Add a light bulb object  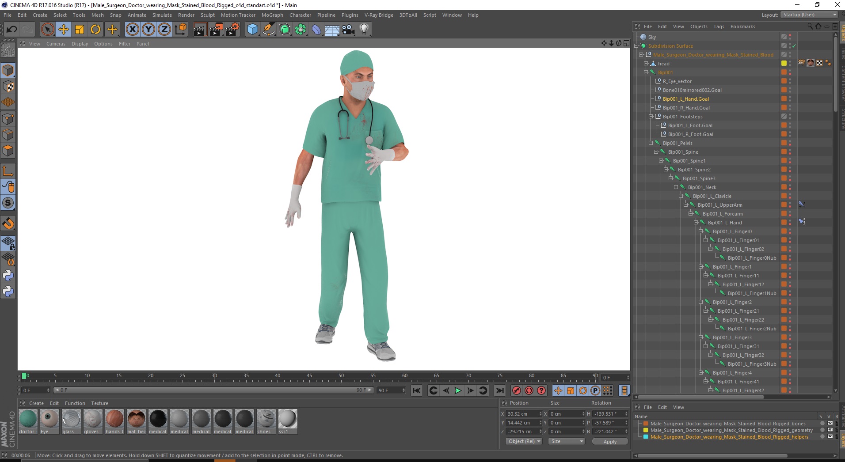pos(364,30)
